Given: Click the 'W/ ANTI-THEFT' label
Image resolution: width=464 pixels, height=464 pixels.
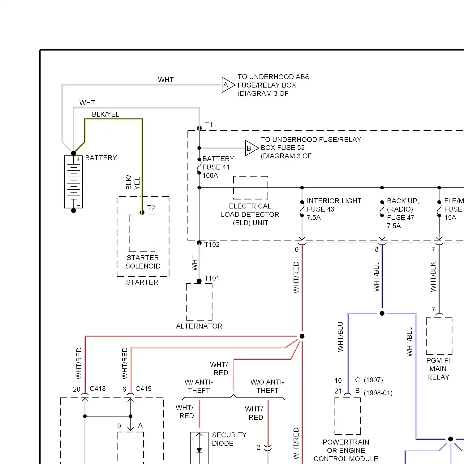Looking at the screenshot, I should (199, 386).
